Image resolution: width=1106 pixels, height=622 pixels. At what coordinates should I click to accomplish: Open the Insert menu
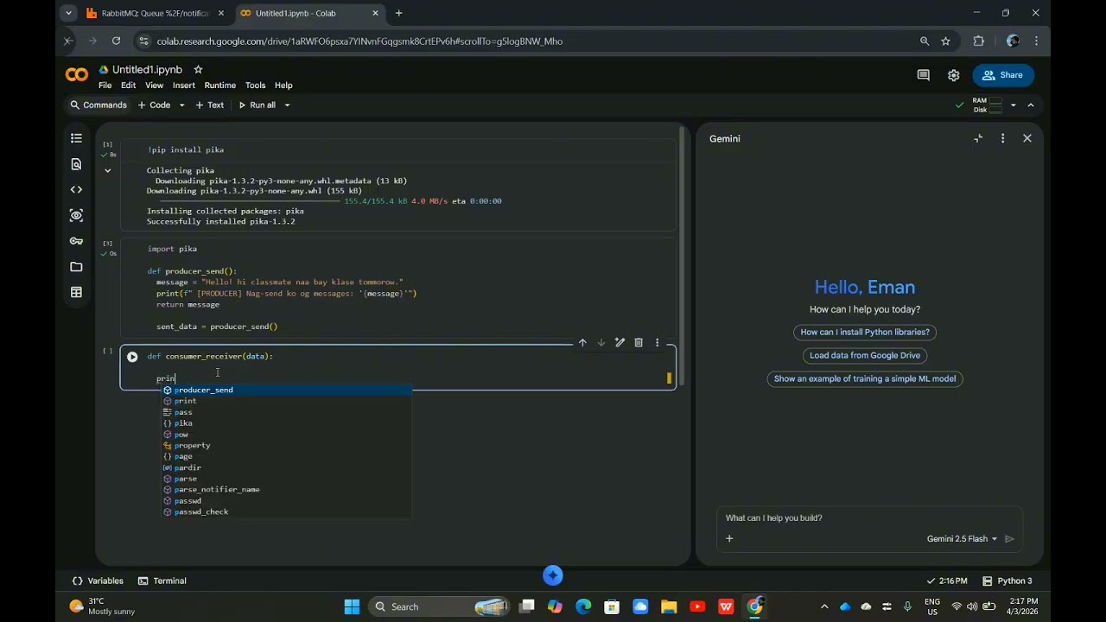click(183, 86)
